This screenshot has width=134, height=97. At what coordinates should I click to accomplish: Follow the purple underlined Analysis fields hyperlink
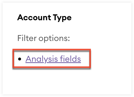(x=53, y=59)
